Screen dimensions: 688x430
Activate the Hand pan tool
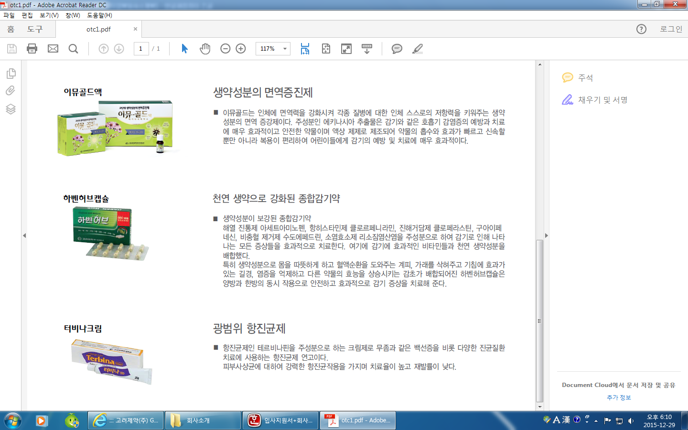[x=205, y=49]
